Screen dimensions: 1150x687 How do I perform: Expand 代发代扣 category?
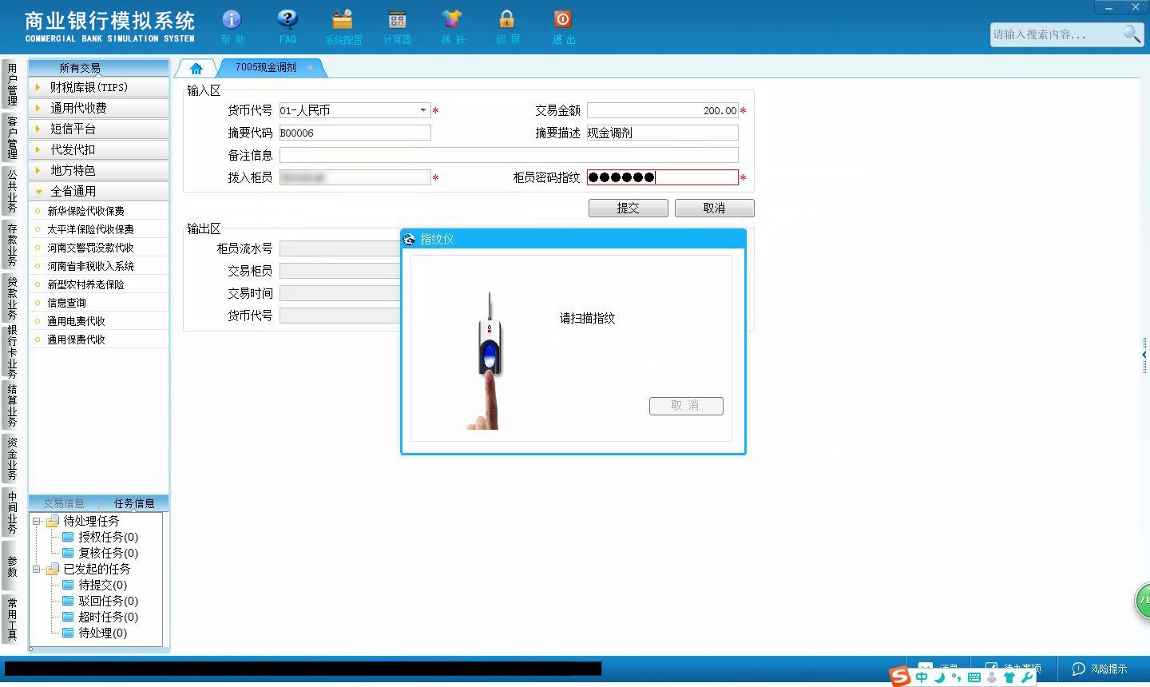point(99,149)
